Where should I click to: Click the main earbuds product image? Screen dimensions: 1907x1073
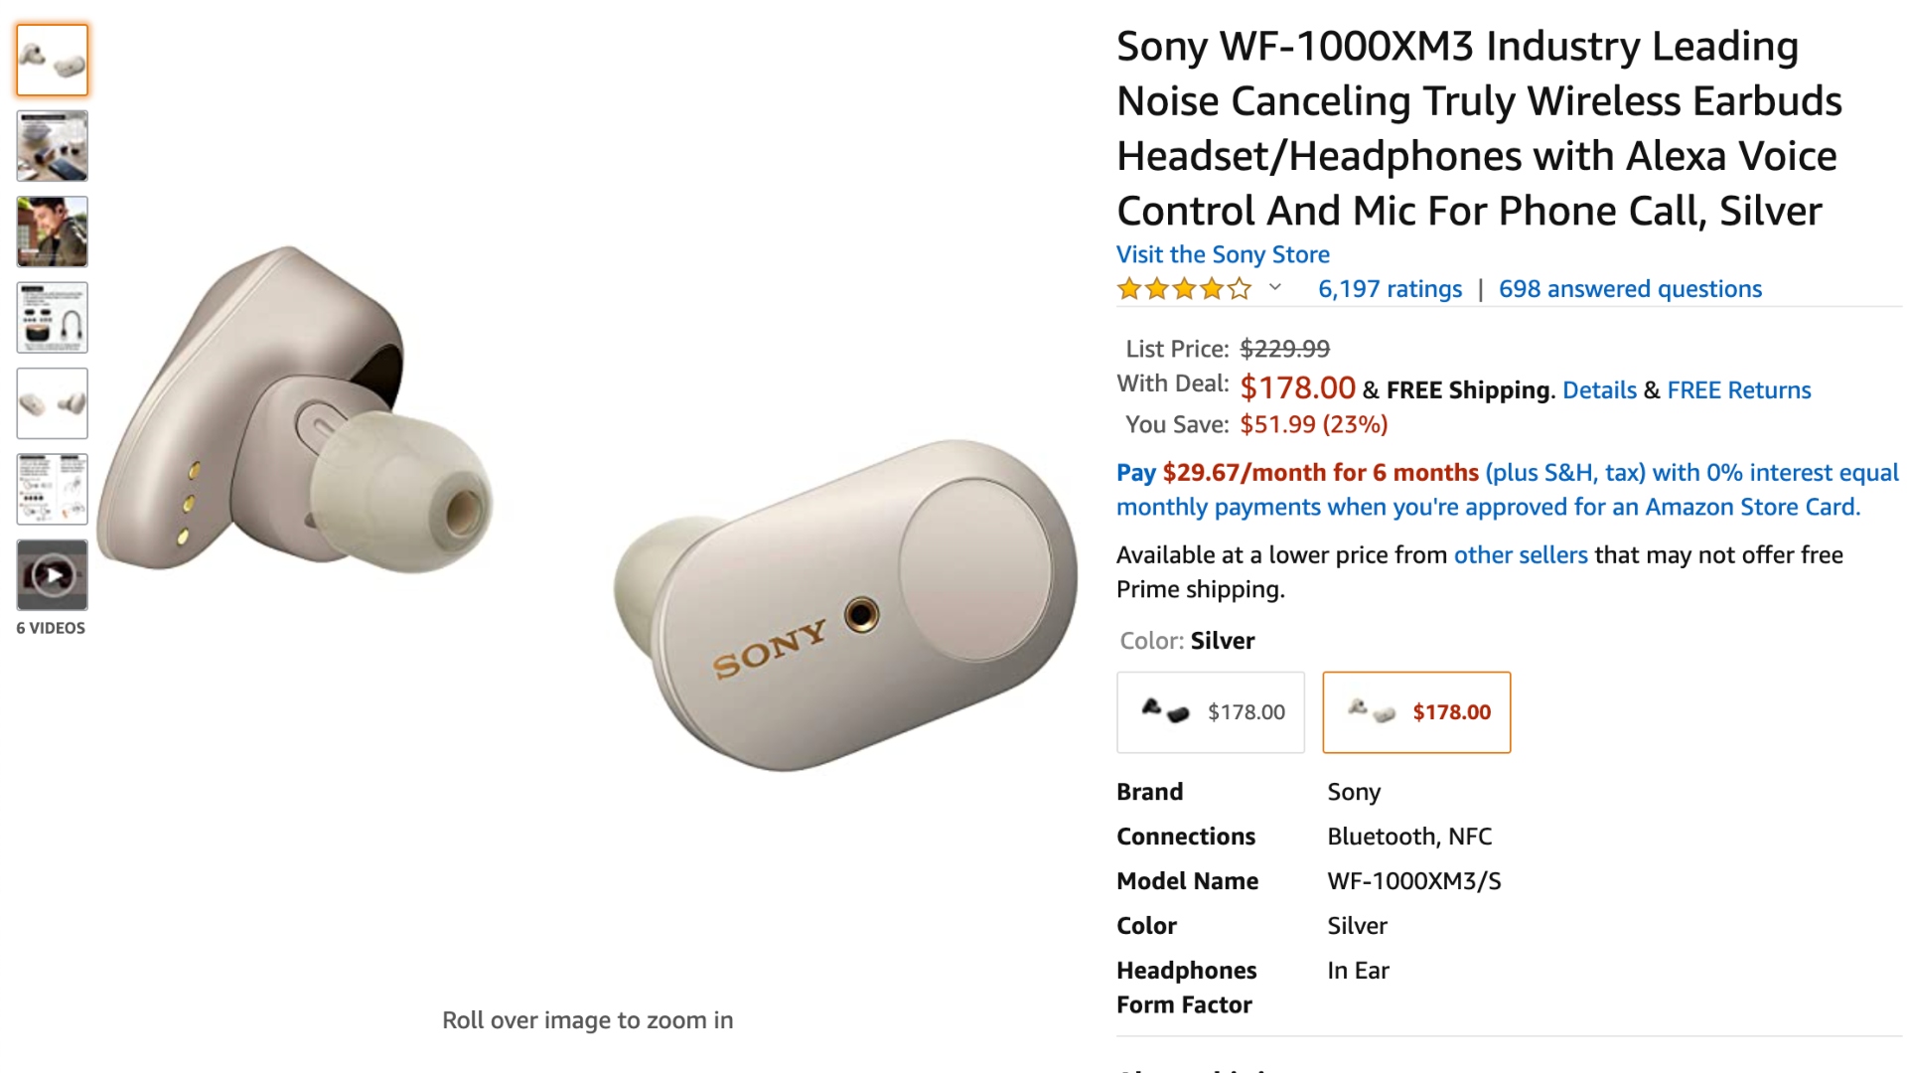point(588,507)
